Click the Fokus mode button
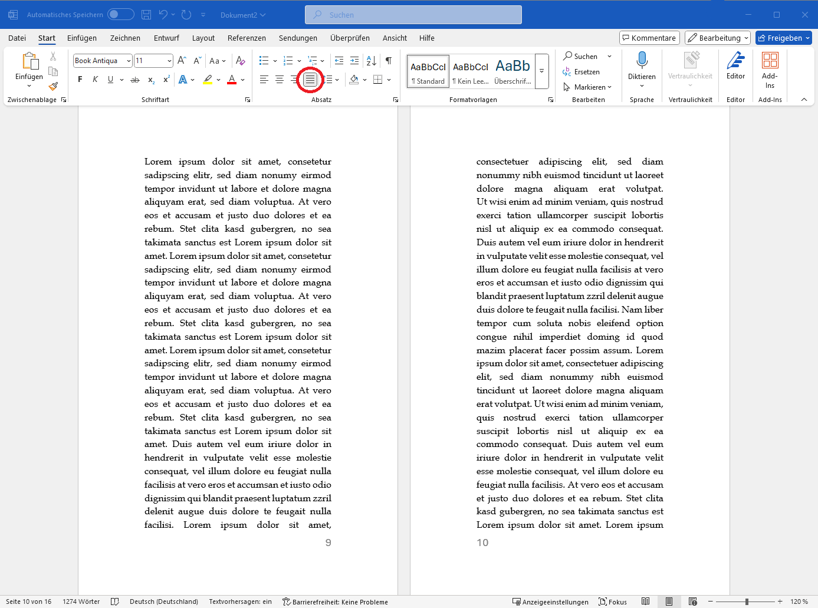The width and height of the screenshot is (818, 608). [x=613, y=602]
